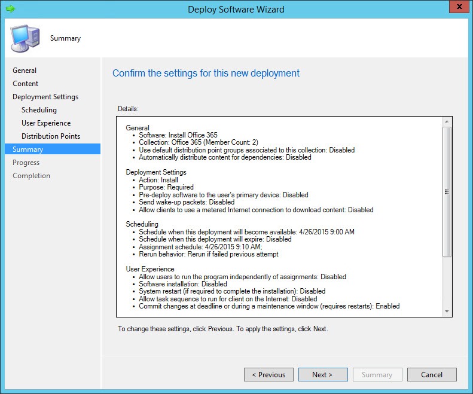Click the green arrow icon in title bar
473x394 pixels.
coord(10,9)
